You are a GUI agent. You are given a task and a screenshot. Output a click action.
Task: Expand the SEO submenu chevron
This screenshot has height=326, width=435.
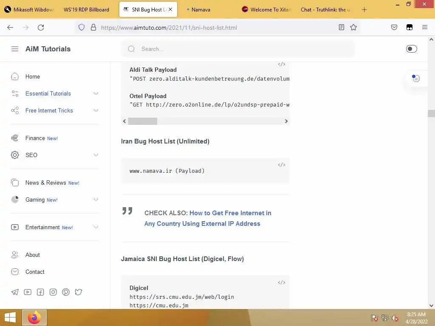(x=96, y=155)
